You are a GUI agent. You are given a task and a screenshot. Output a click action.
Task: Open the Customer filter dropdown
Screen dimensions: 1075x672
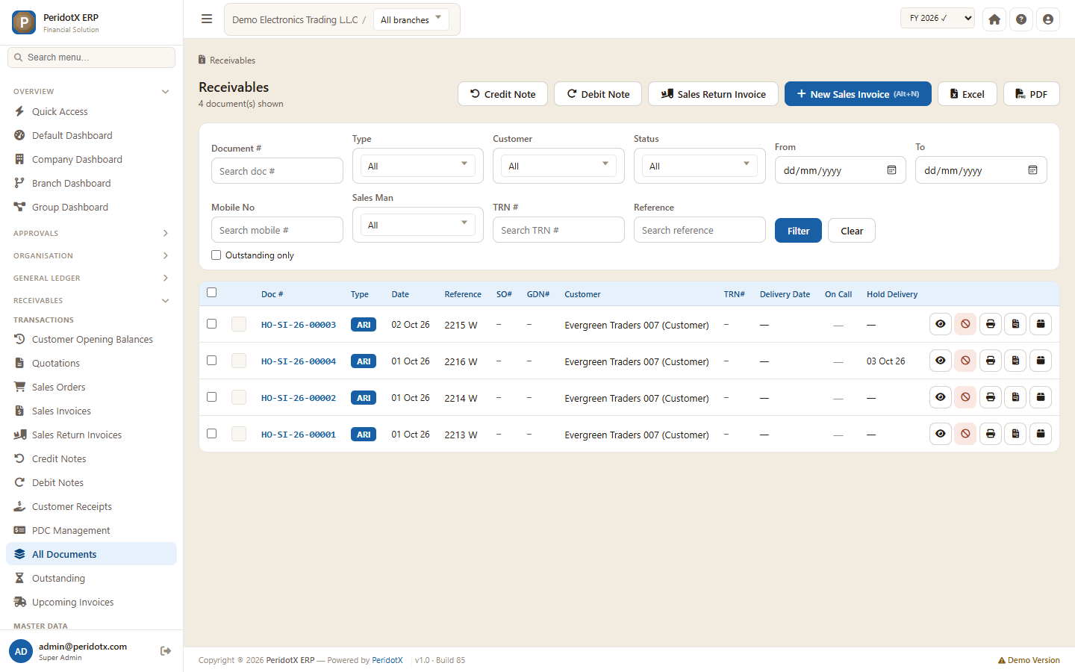[x=558, y=166]
